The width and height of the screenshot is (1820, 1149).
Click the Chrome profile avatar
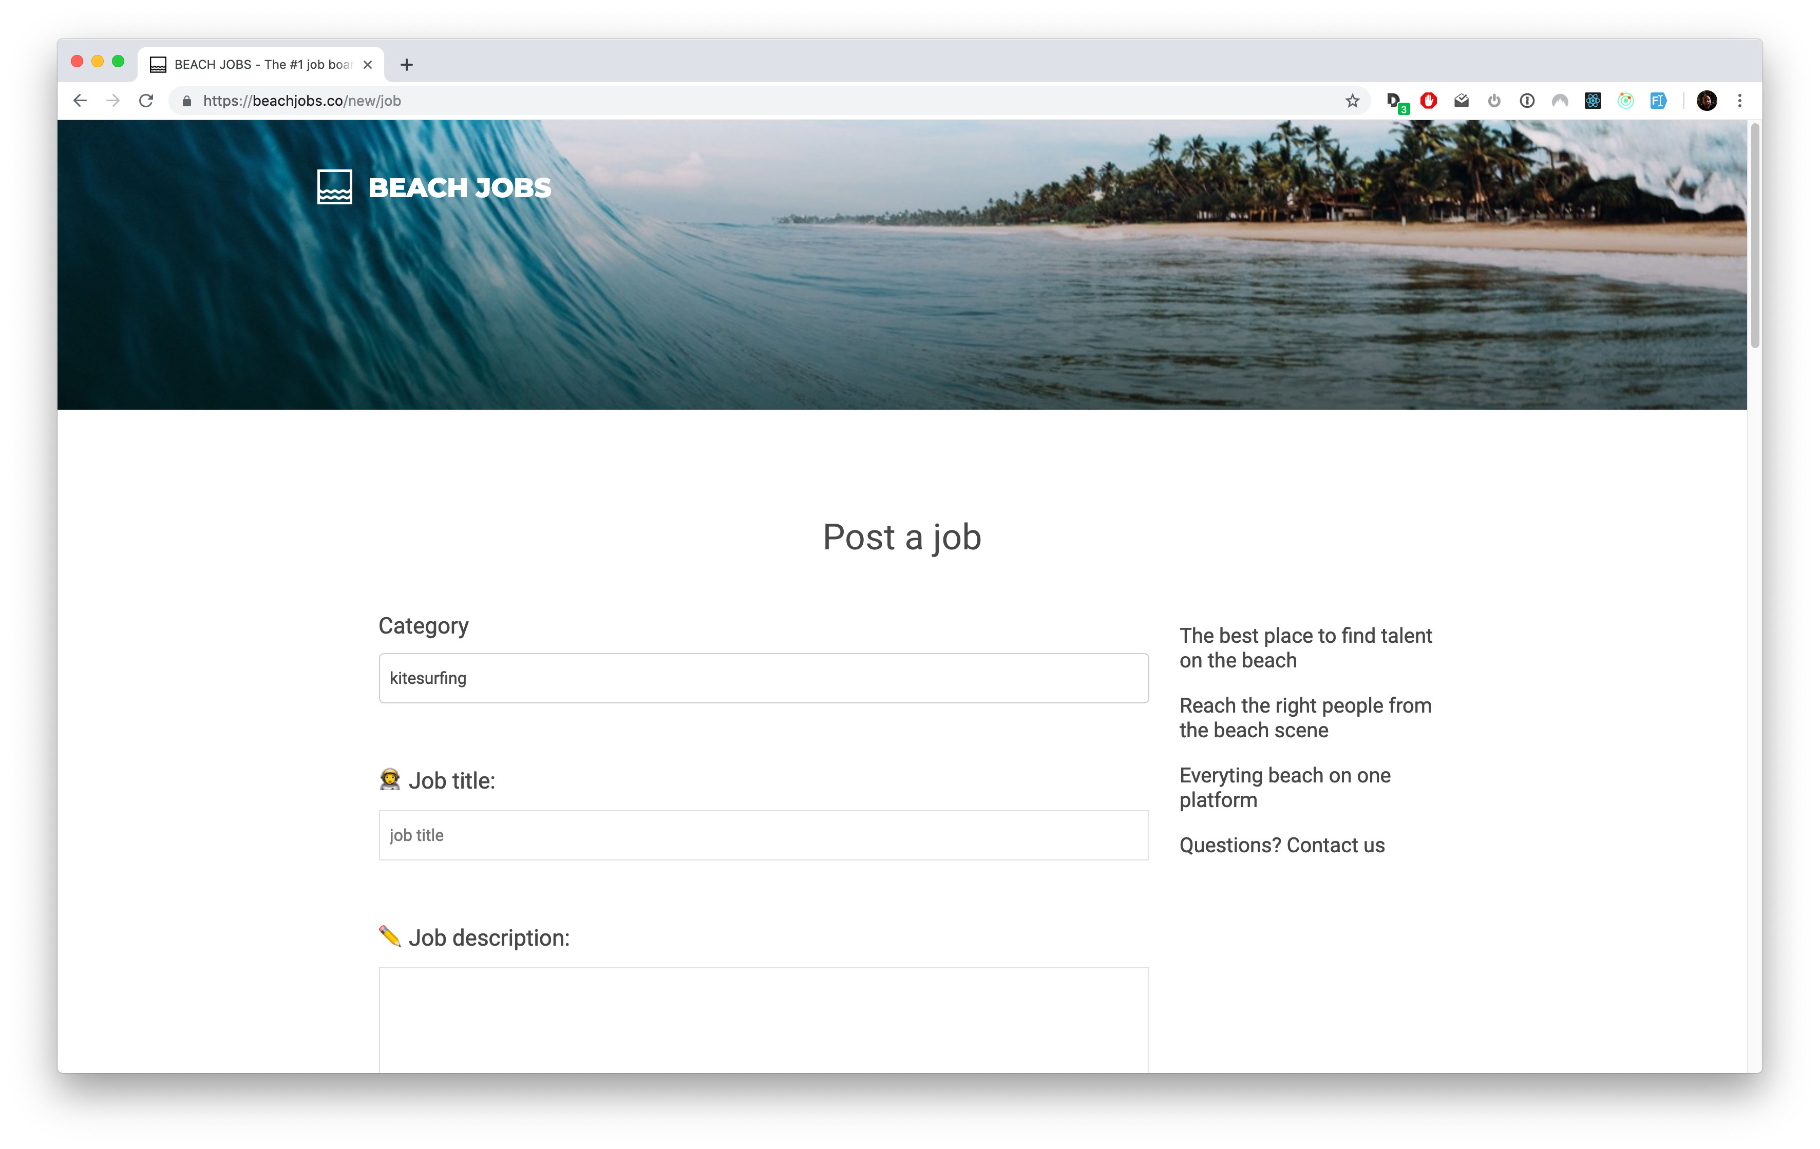pos(1705,101)
